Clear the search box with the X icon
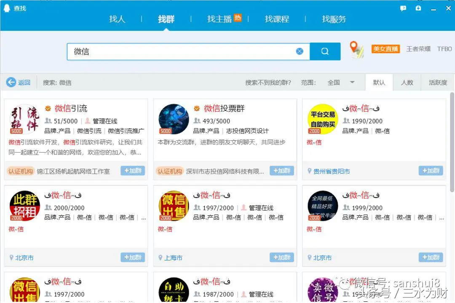 (x=300, y=51)
